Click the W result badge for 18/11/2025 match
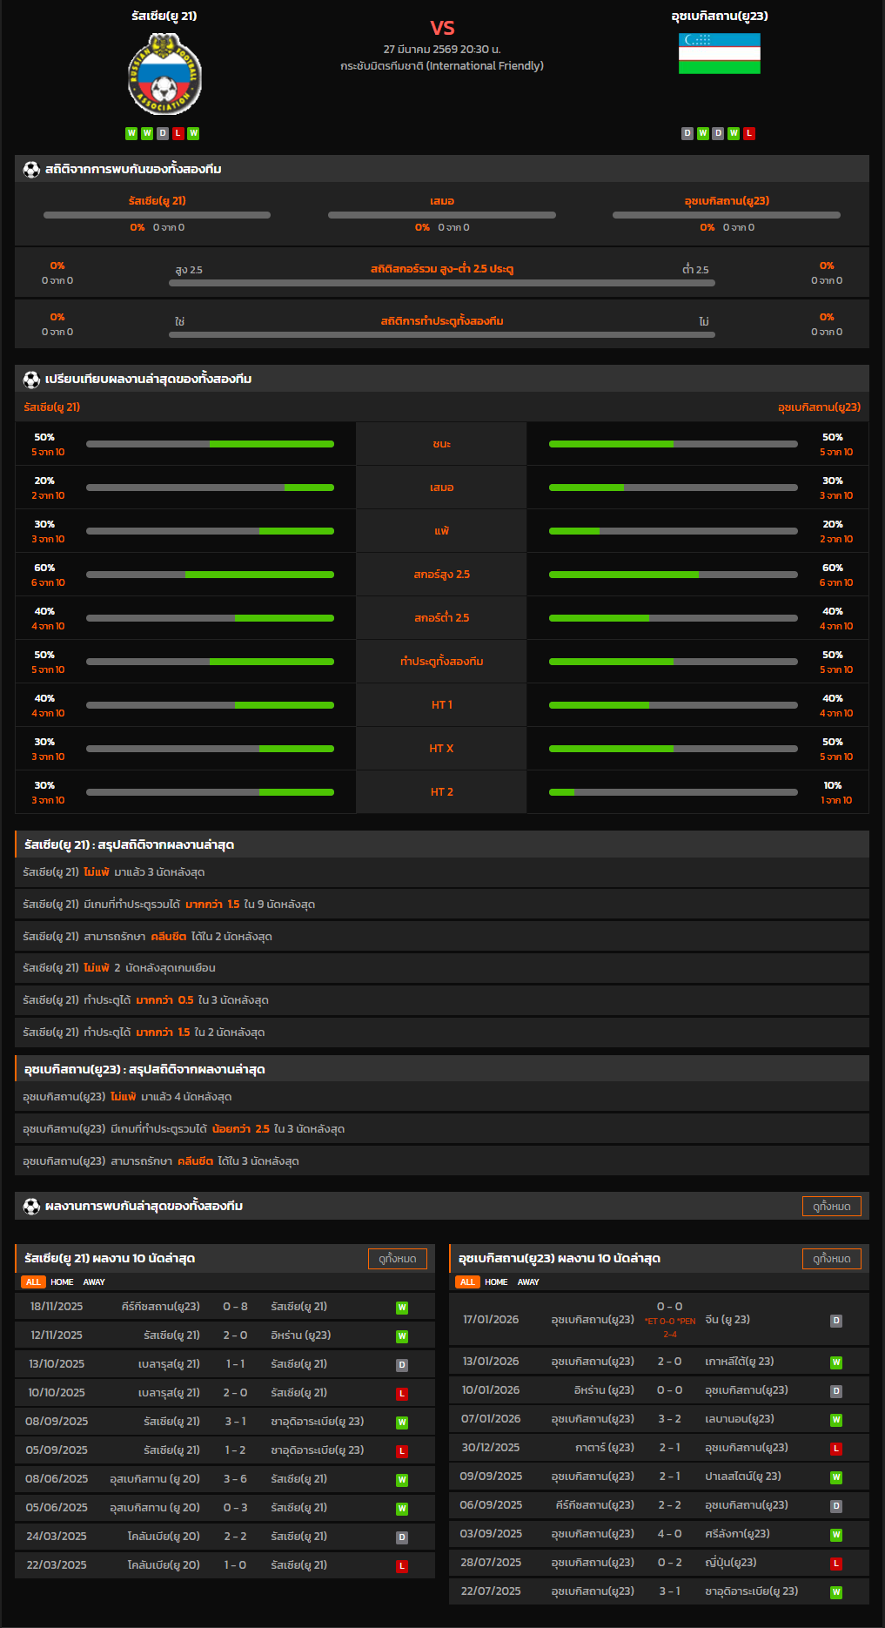 click(x=402, y=1308)
